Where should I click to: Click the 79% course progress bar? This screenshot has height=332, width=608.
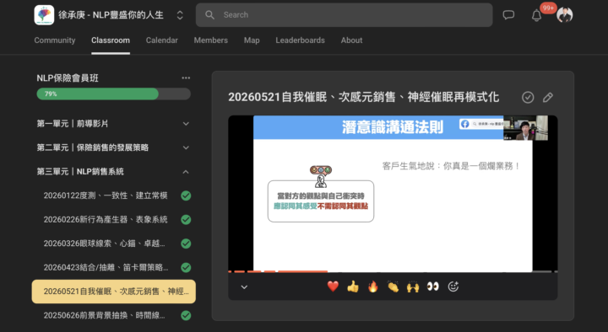[114, 94]
